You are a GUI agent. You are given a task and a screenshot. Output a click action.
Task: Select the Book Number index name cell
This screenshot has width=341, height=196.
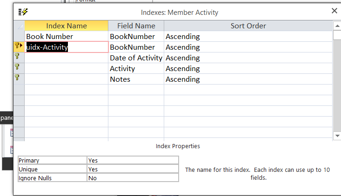[x=66, y=36]
